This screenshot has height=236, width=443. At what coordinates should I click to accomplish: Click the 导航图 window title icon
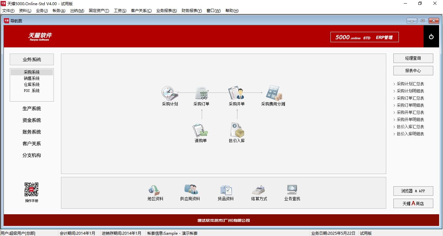tap(6, 21)
